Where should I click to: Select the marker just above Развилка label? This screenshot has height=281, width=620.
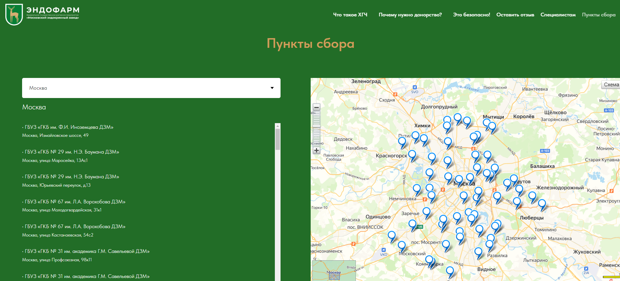coord(489,245)
